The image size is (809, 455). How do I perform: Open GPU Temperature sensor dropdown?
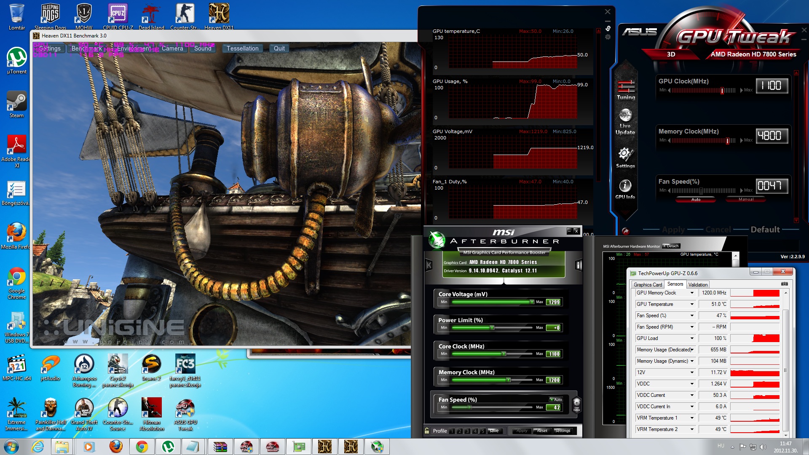(691, 304)
